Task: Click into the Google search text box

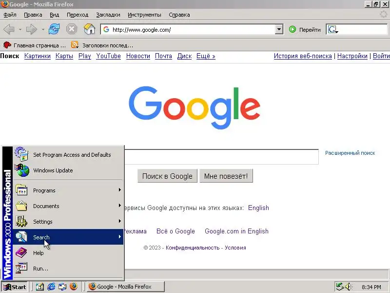Action: coord(221,157)
